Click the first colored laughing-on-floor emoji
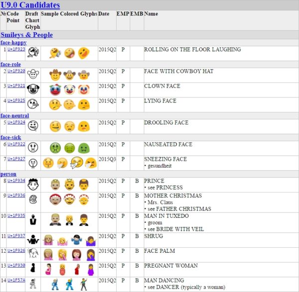The width and height of the screenshot is (299, 292). [x=55, y=53]
